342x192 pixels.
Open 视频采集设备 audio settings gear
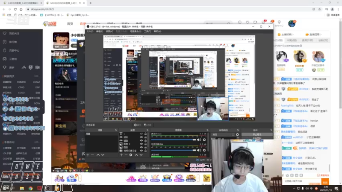[x=204, y=150]
